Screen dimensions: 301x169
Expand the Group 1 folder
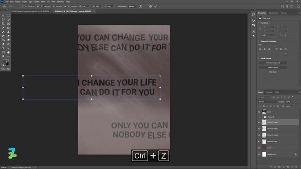click(x=262, y=117)
